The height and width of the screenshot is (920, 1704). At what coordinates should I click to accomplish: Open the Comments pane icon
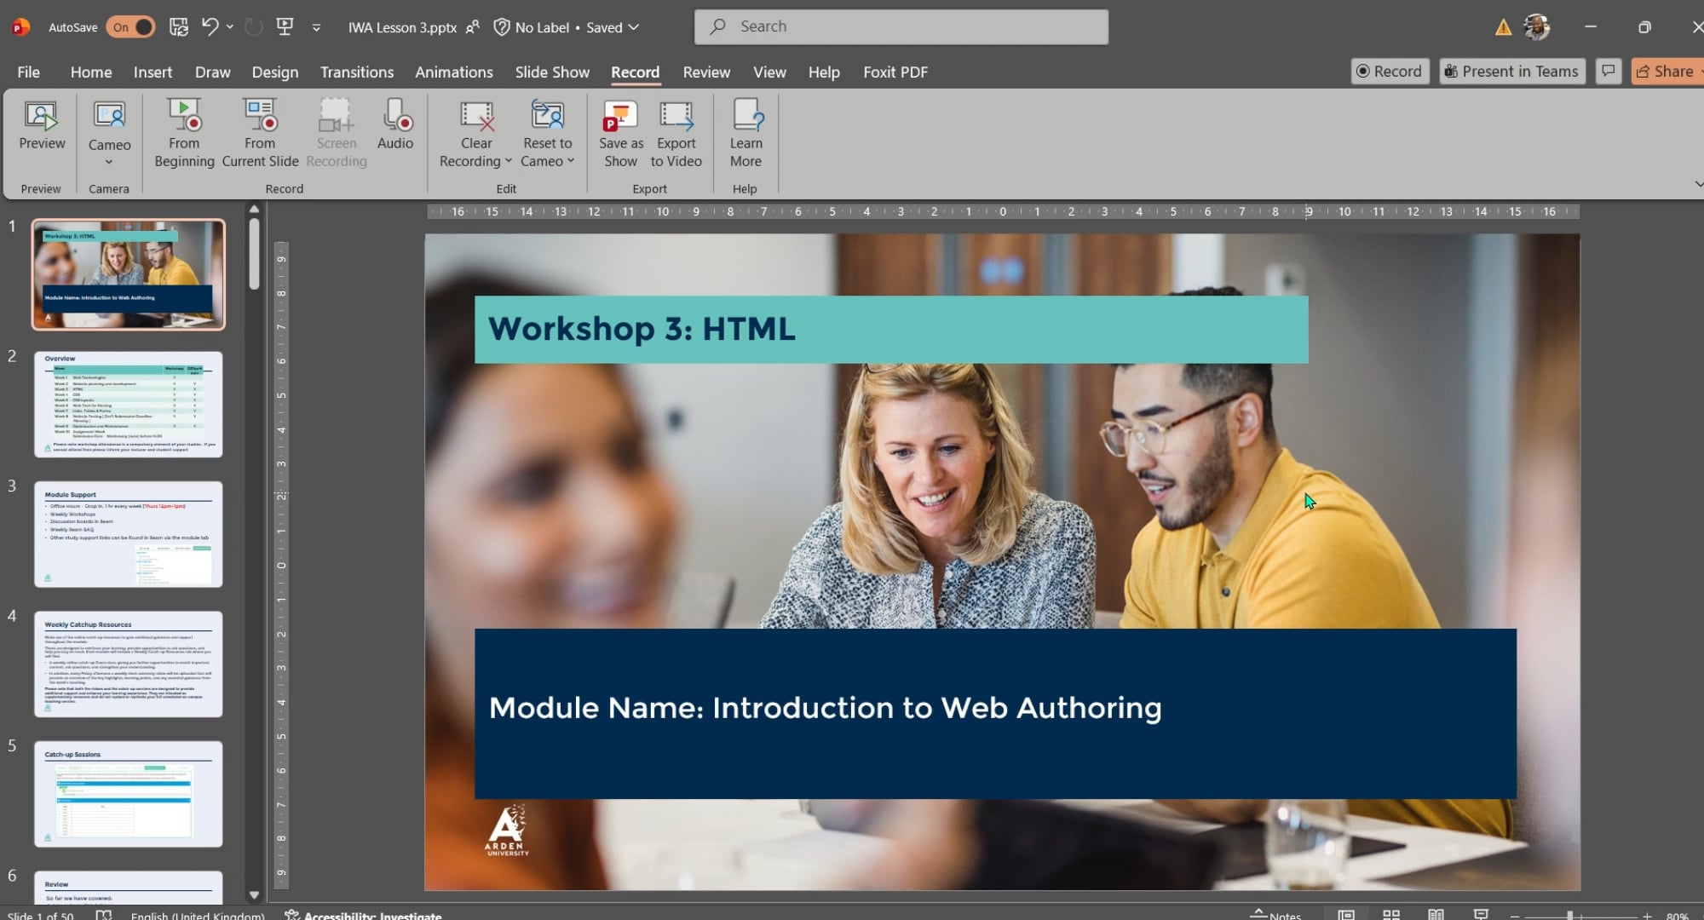(1608, 72)
